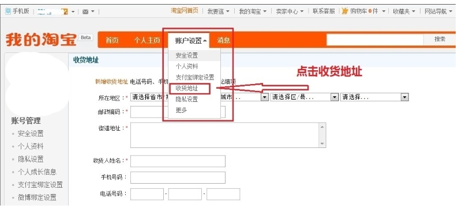The image size is (458, 209).
Task: Click the 搜索 button
Action: pyautogui.click(x=440, y=40)
